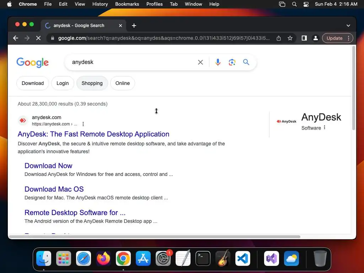Image resolution: width=364 pixels, height=273 pixels.
Task: Go back using the browser back arrow
Action: click(x=16, y=38)
